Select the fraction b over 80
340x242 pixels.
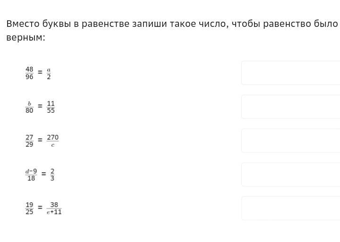pos(29,107)
